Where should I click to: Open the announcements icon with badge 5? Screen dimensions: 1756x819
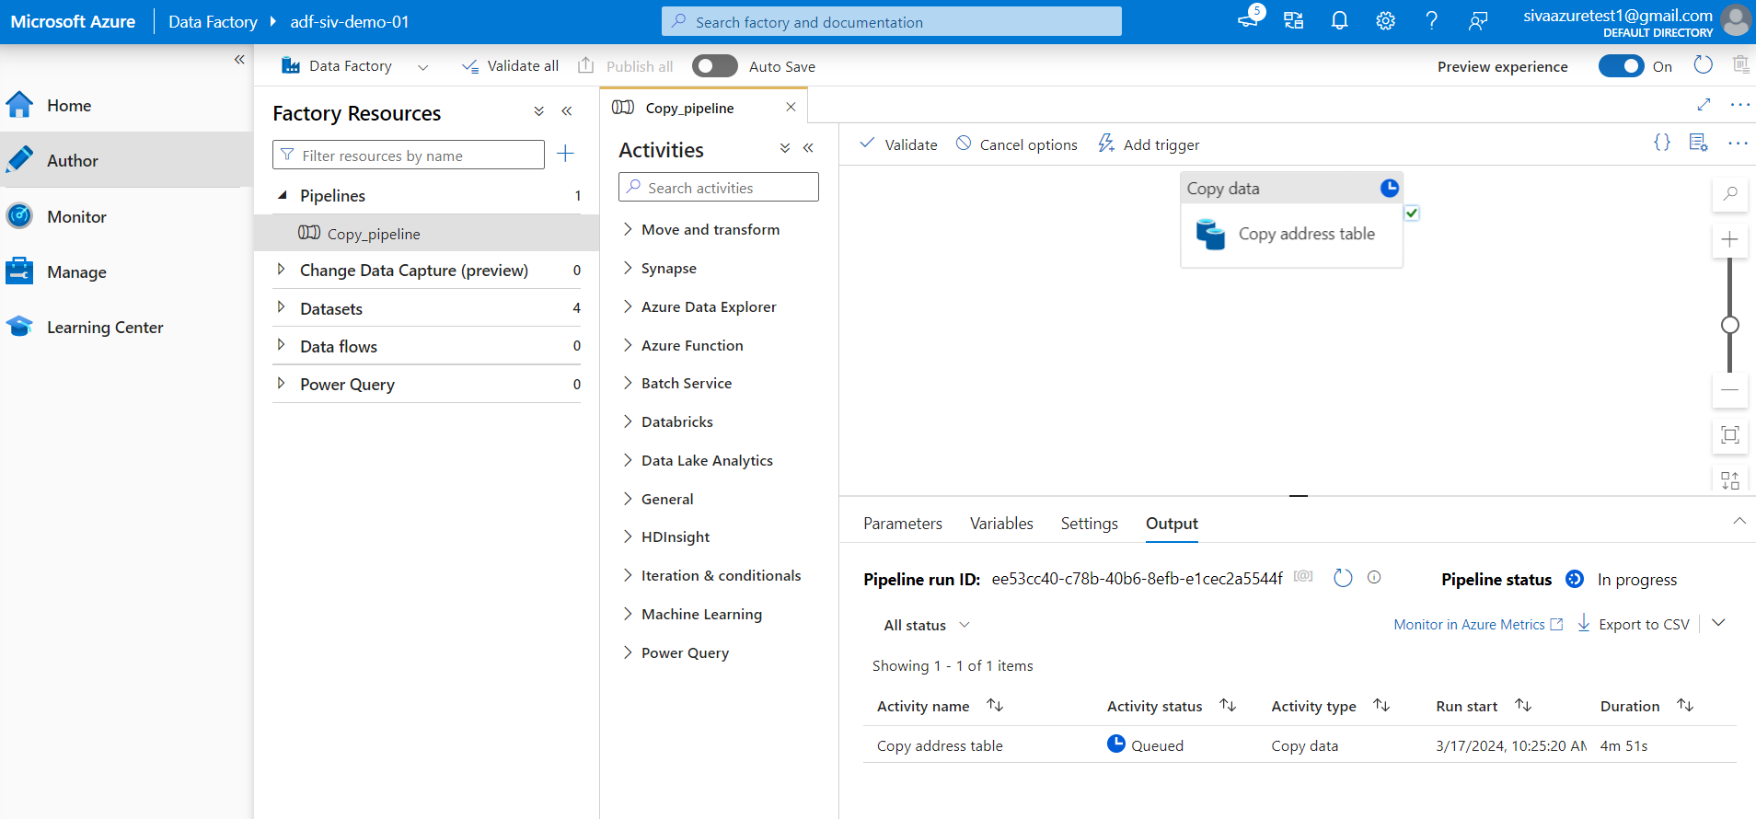tap(1250, 18)
